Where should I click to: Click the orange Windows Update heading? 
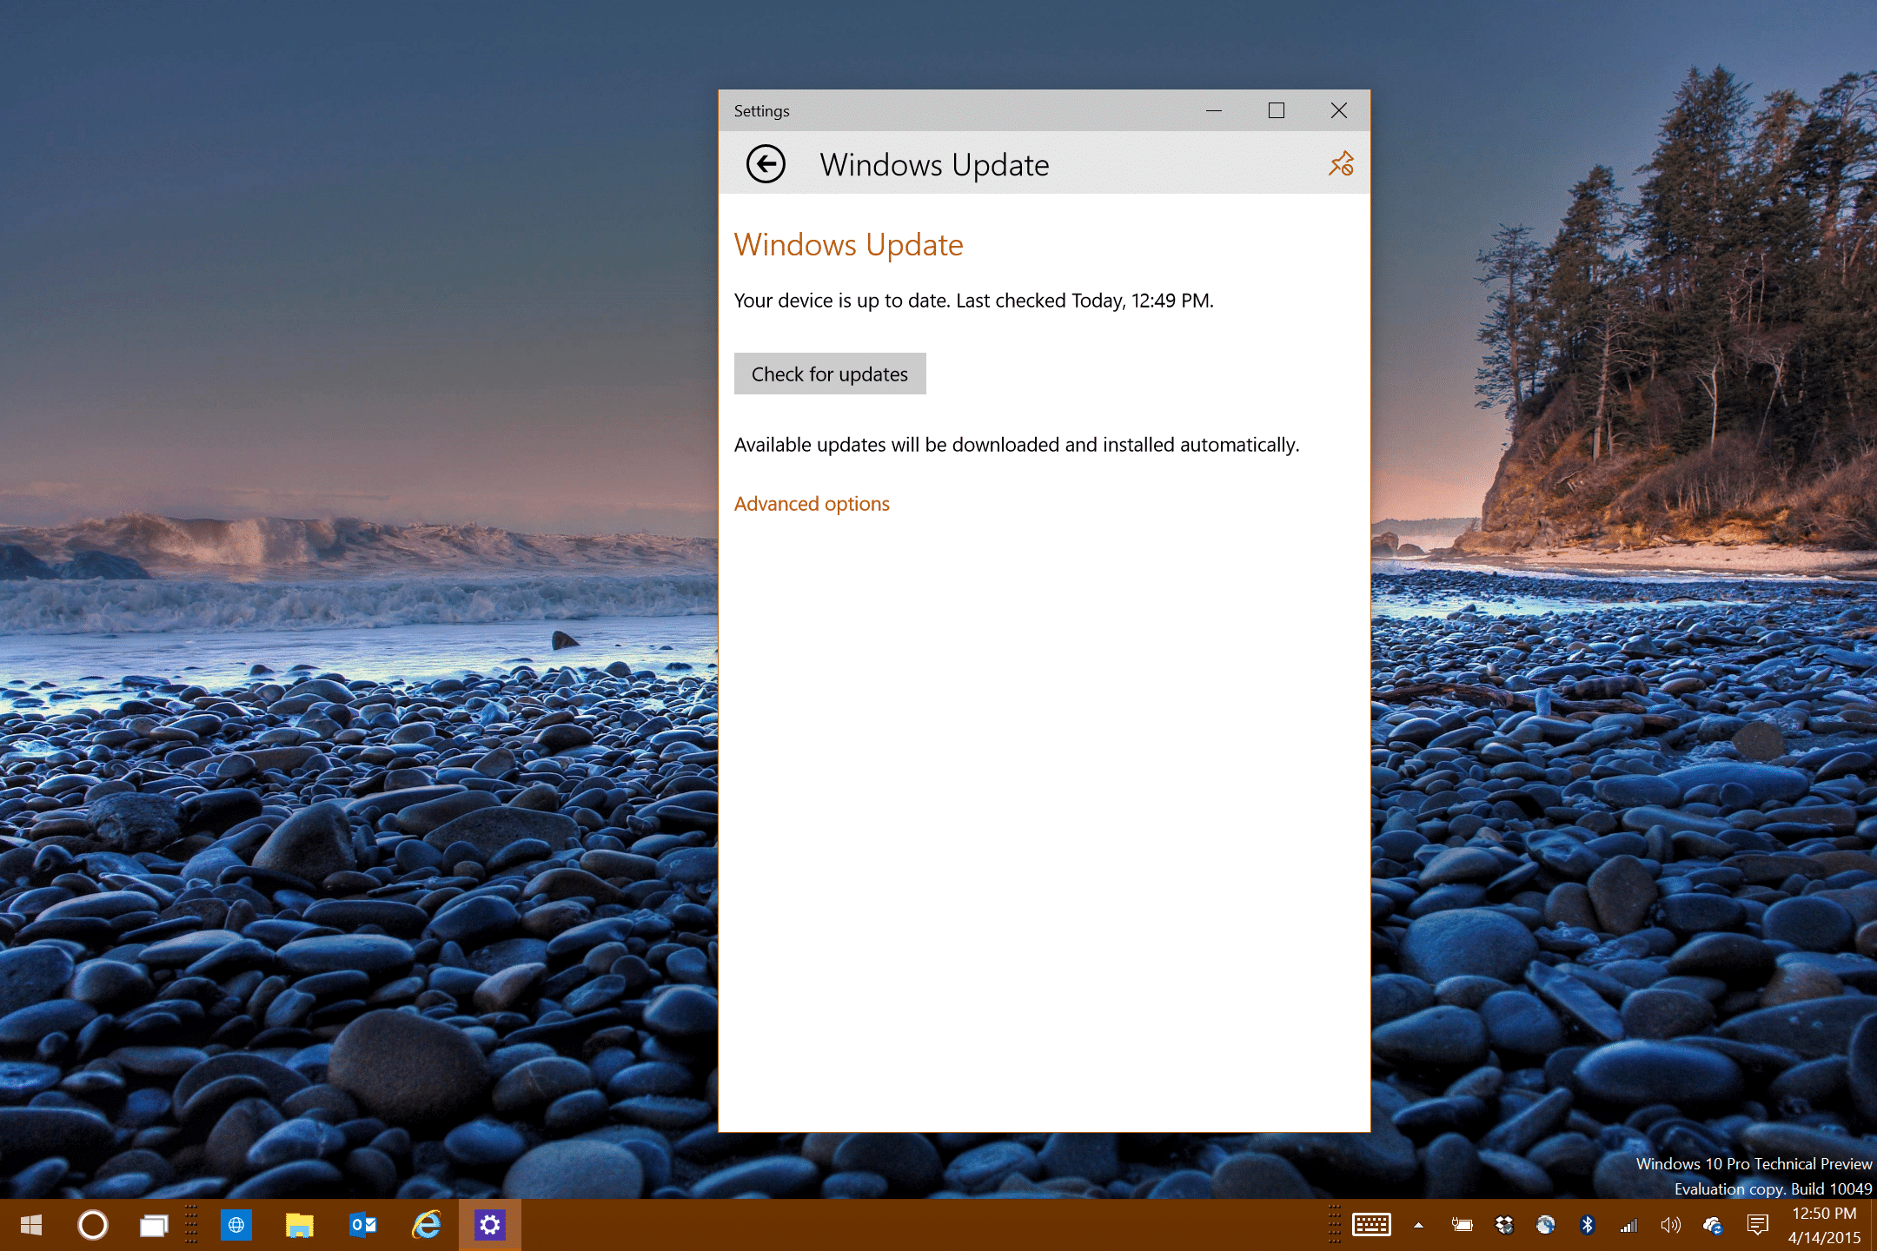pos(849,245)
